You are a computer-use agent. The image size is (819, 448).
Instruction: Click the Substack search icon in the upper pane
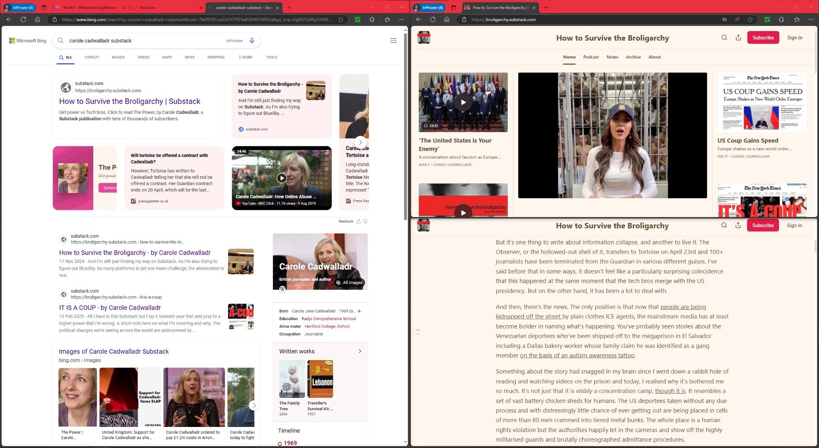pos(724,37)
